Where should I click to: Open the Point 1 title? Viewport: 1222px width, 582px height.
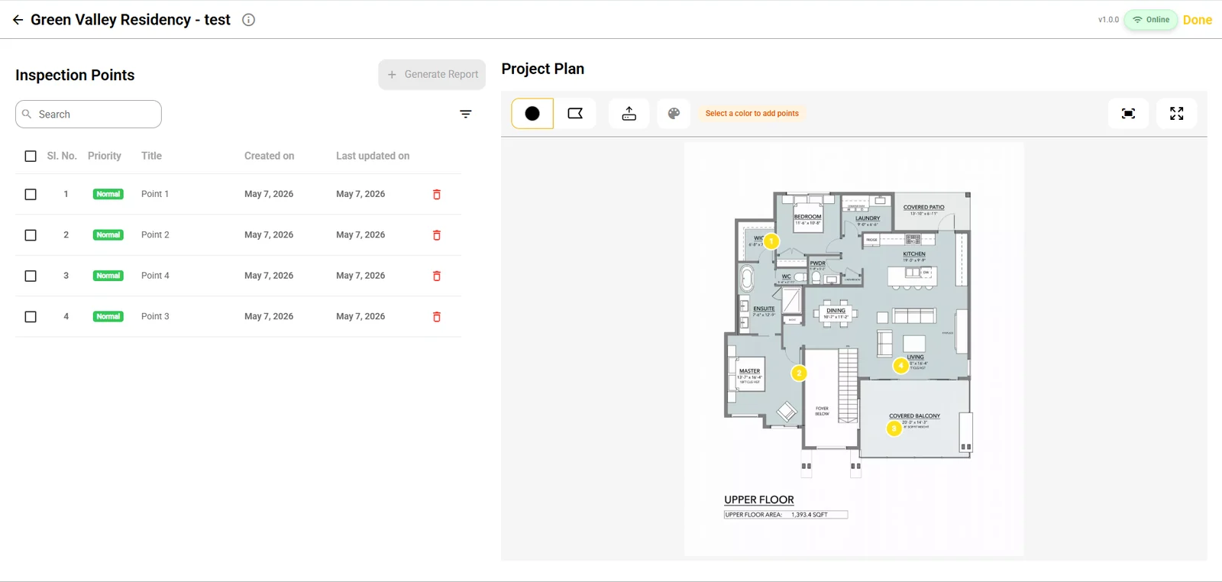155,194
